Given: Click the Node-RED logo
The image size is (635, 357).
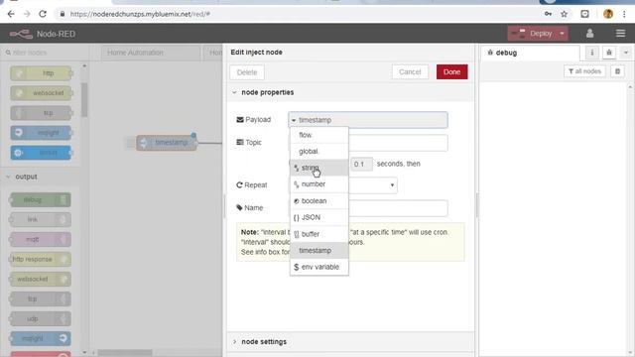Looking at the screenshot, I should 43,34.
